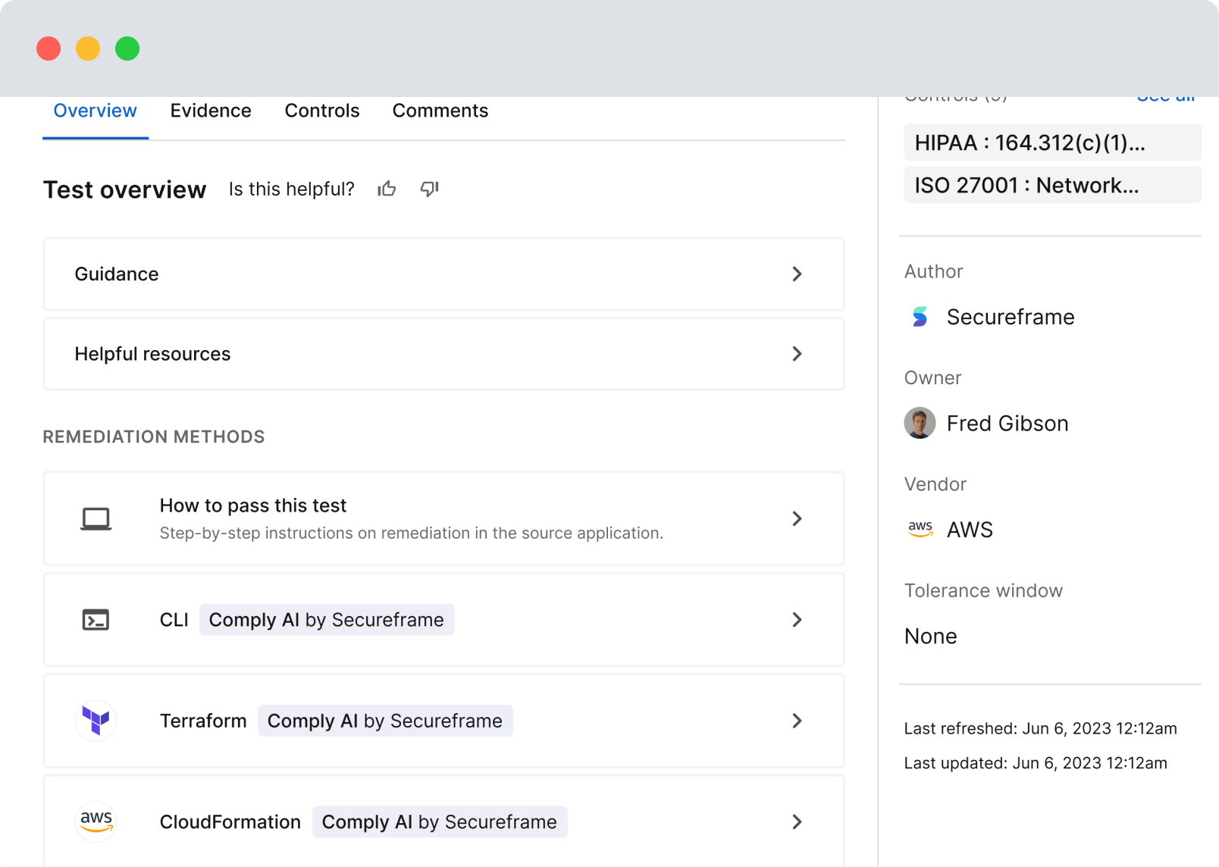This screenshot has height=867, width=1219.
Task: Click the AWS vendor logo
Action: coord(920,529)
